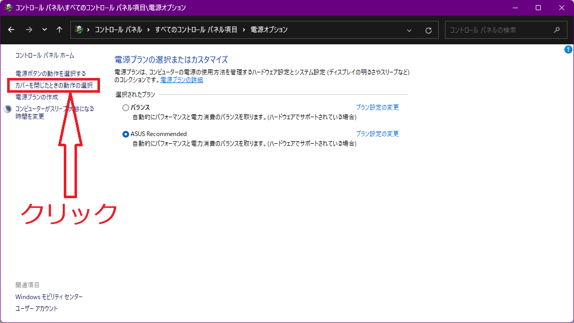Click the Control Panel icon in the address bar

(80, 30)
